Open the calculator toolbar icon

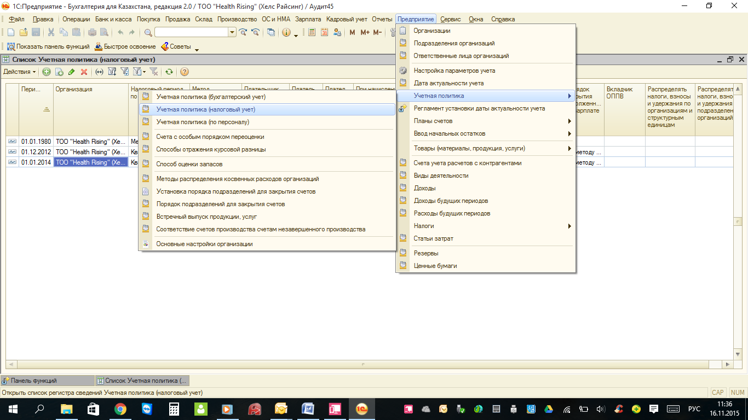click(312, 32)
